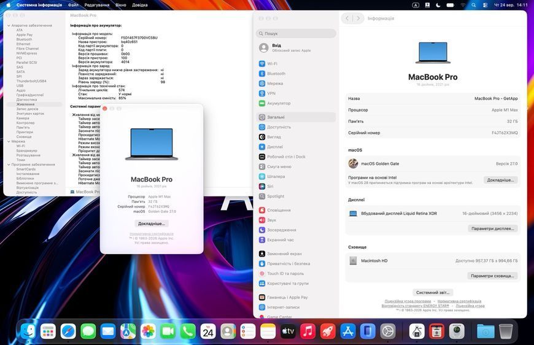Open the Вікно menu

[x=120, y=5]
